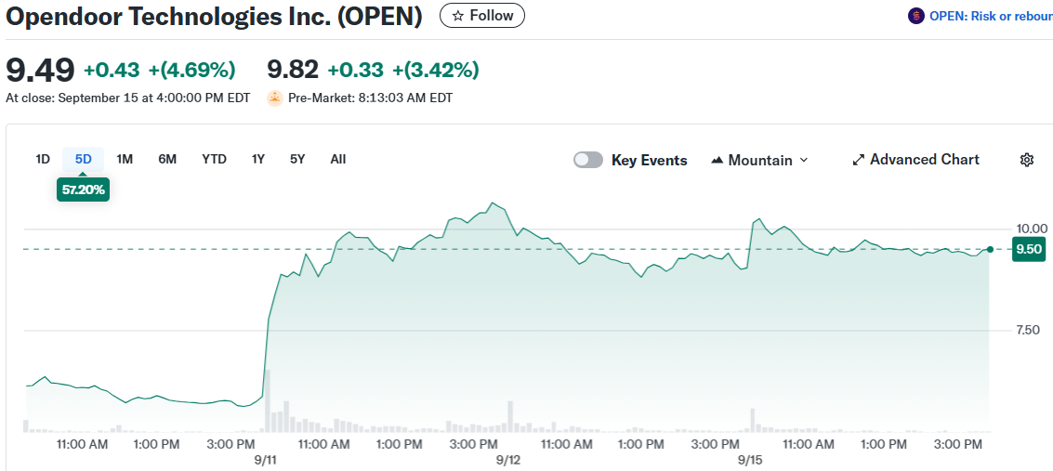
Task: Click the pre-market price 9.82
Action: [294, 70]
